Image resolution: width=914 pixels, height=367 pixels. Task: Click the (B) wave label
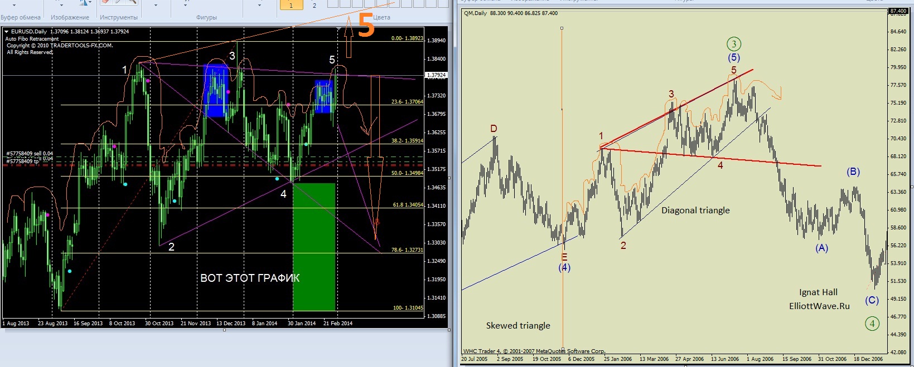[x=853, y=172]
